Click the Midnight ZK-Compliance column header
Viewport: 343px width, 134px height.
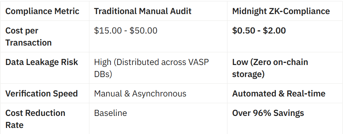tap(281, 11)
